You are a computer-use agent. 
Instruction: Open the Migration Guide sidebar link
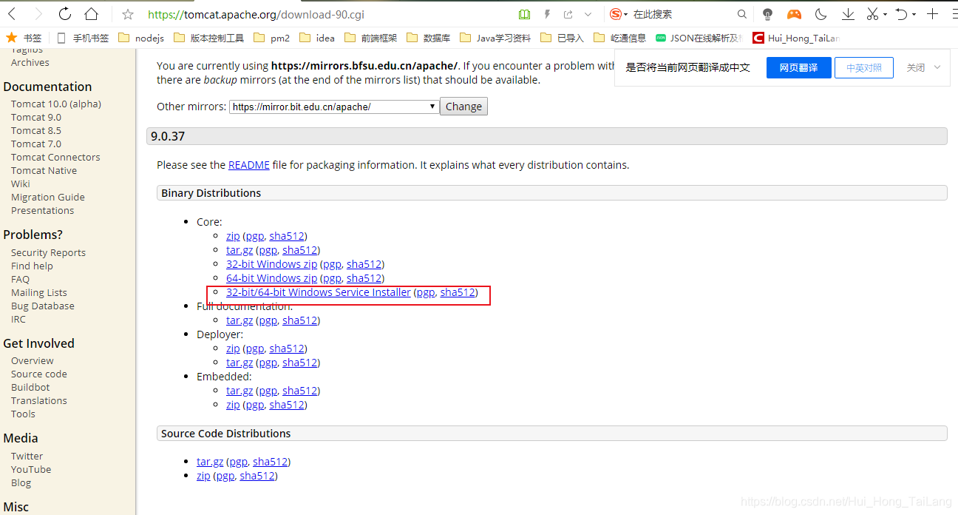pyautogui.click(x=48, y=197)
